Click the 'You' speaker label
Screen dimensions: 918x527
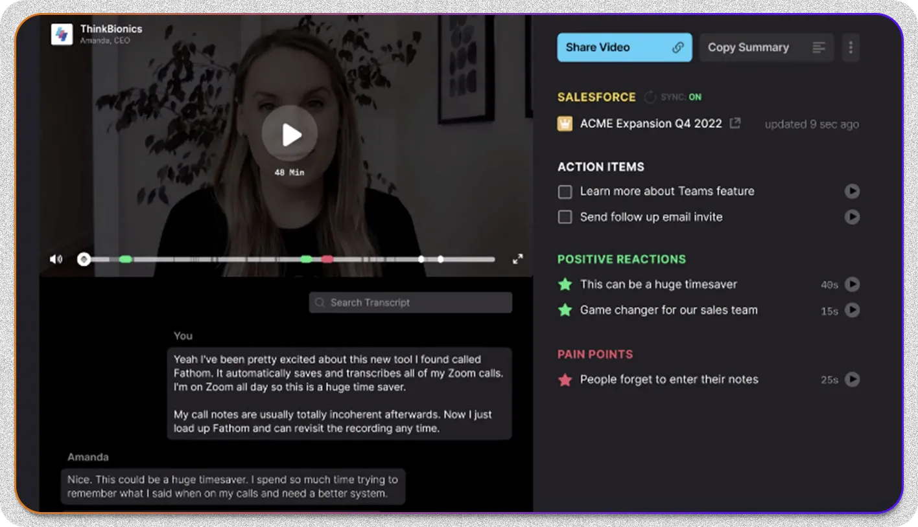[183, 335]
